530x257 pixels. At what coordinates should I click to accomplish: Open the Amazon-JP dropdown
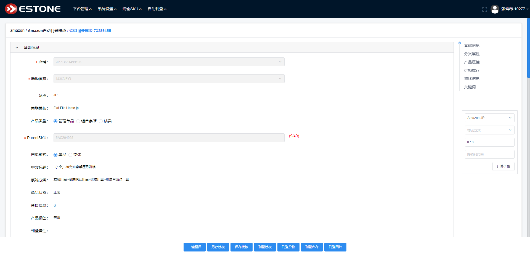(489, 118)
